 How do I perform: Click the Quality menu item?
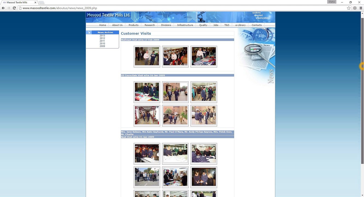coord(203,25)
